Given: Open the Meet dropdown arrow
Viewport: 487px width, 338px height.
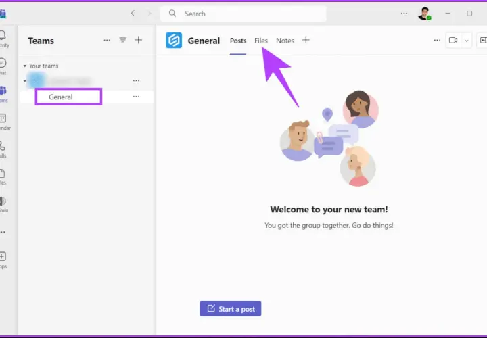Looking at the screenshot, I should pyautogui.click(x=466, y=41).
